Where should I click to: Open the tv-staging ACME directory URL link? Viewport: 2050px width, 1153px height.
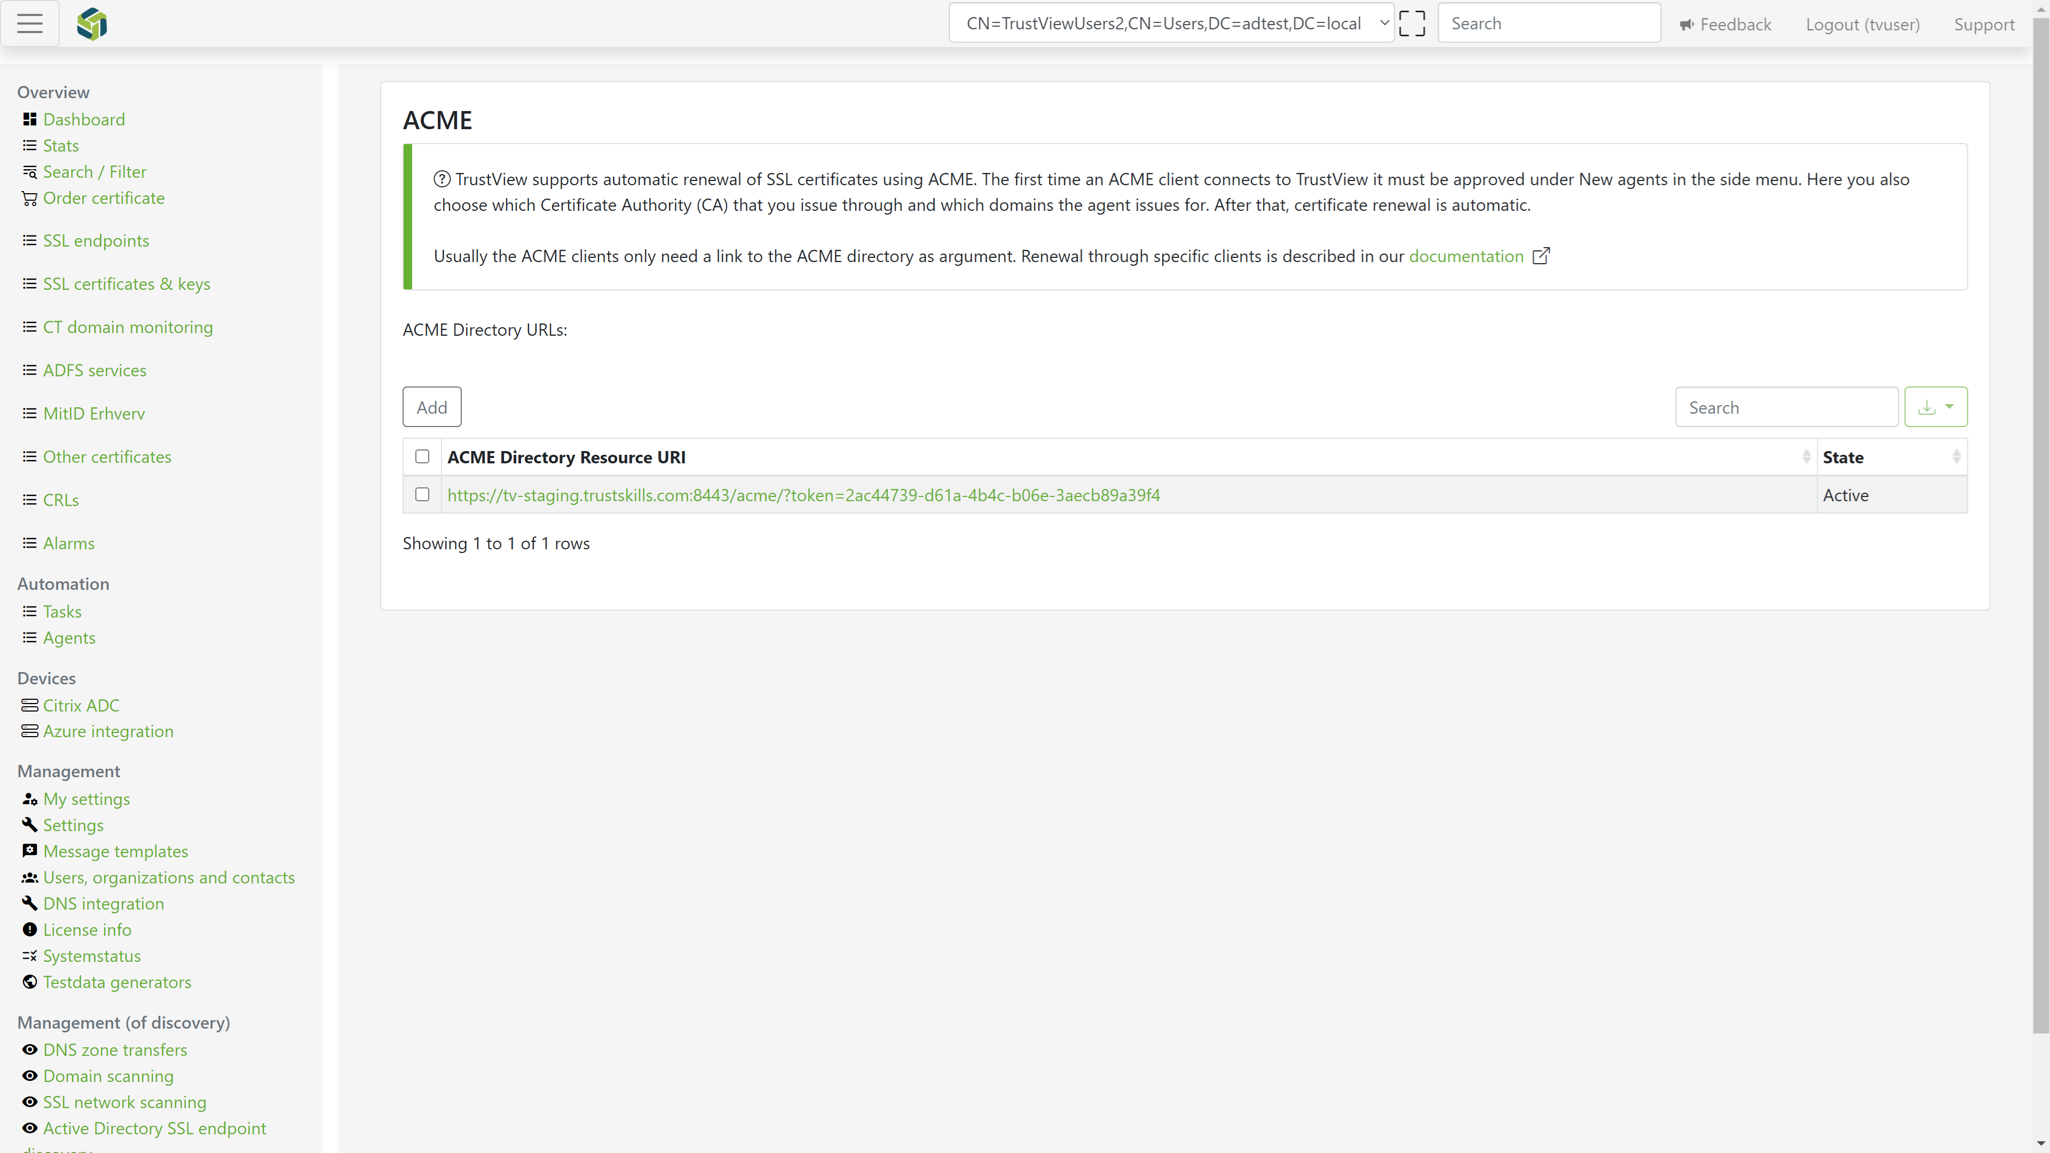point(803,495)
